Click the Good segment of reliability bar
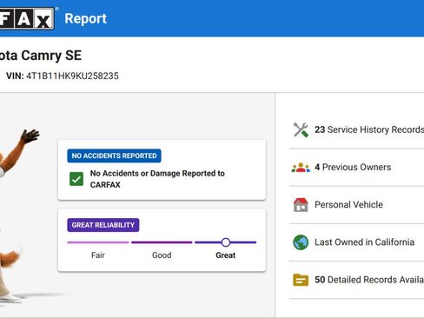The width and height of the screenshot is (424, 318). (x=162, y=242)
